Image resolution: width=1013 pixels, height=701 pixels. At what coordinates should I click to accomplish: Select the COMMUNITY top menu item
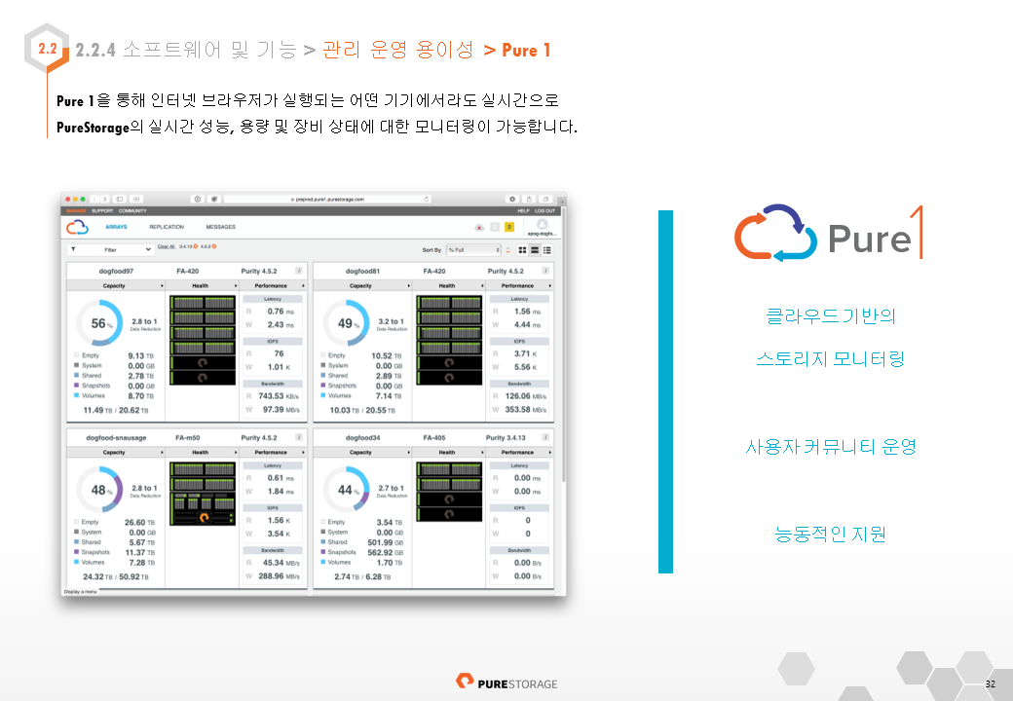[132, 210]
